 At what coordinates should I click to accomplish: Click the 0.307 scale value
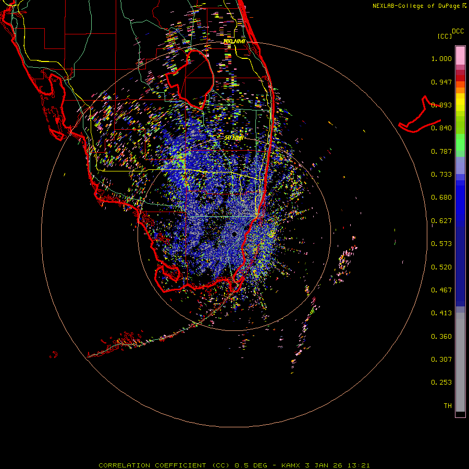tap(441, 360)
